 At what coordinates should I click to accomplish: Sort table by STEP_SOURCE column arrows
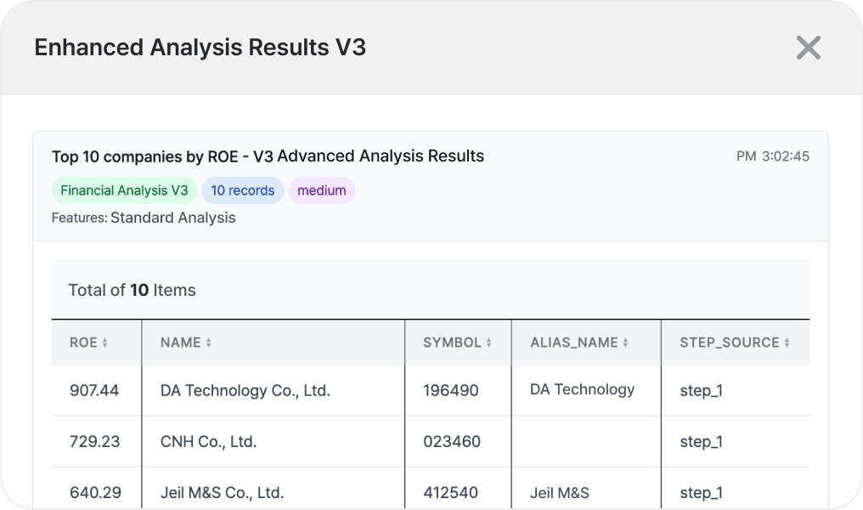787,343
